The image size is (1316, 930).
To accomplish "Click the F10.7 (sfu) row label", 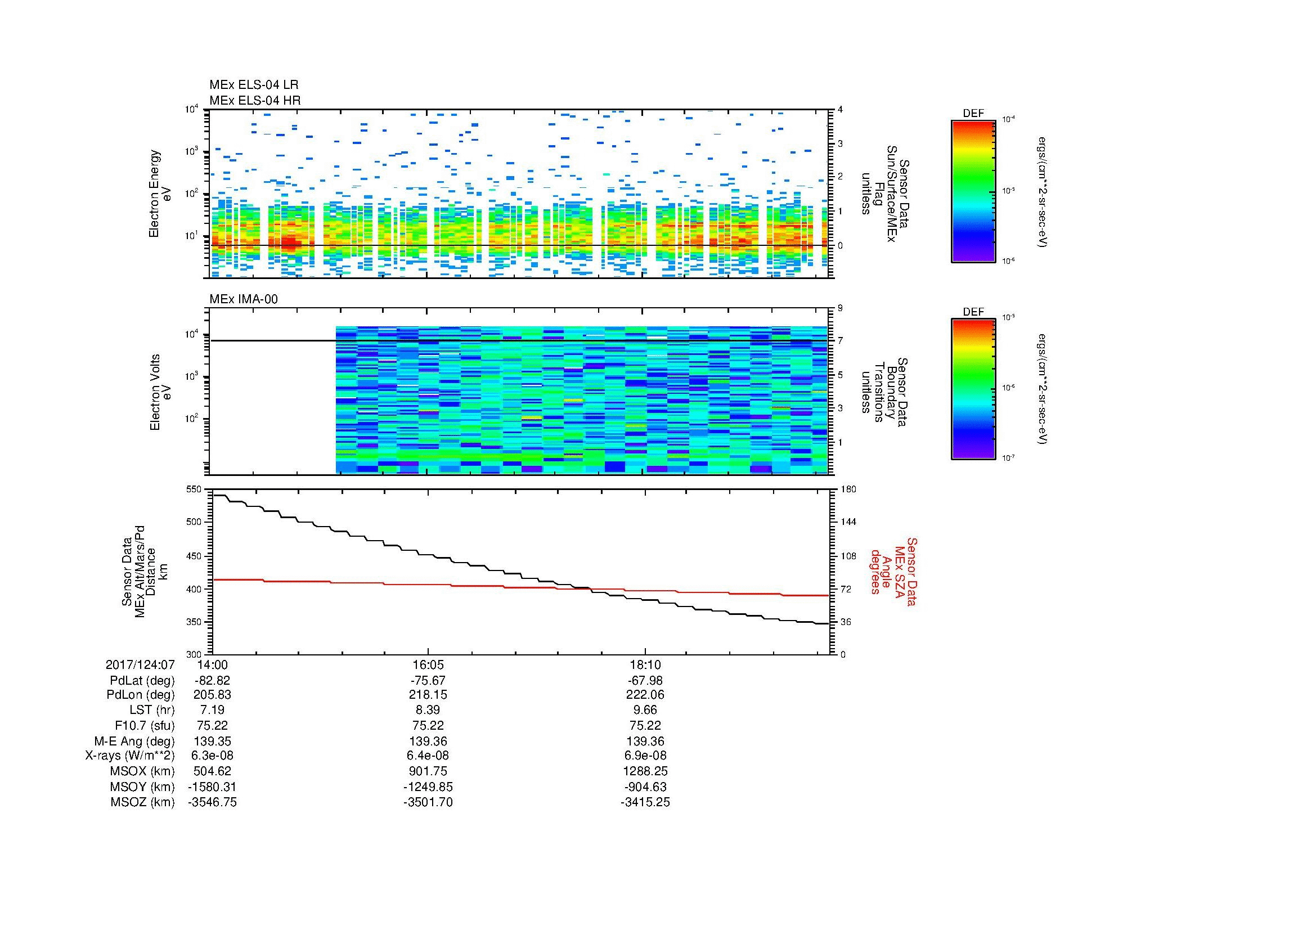I will [145, 725].
